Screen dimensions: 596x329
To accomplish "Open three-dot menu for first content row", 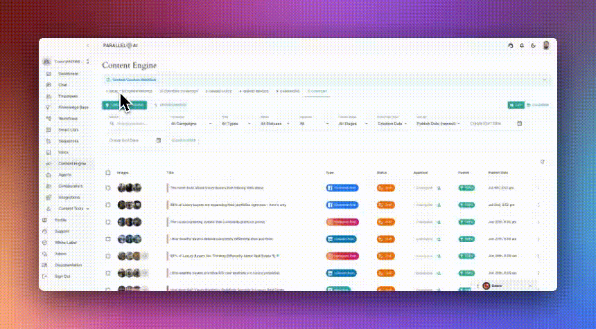I will pos(538,187).
